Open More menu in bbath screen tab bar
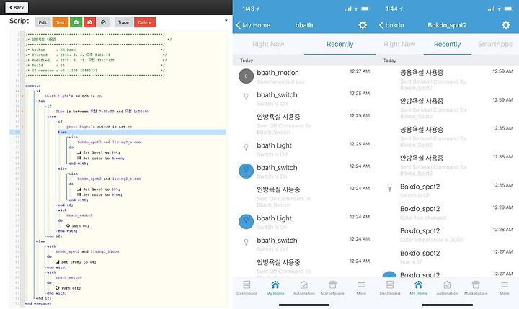The image size is (519, 309). [x=361, y=288]
